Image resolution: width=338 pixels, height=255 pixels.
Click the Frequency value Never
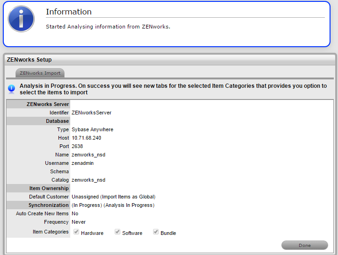coord(79,222)
